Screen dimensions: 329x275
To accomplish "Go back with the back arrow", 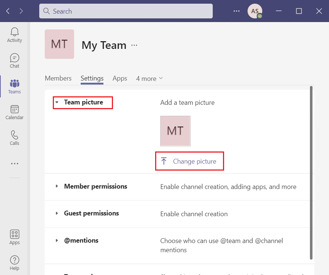I will (8, 11).
